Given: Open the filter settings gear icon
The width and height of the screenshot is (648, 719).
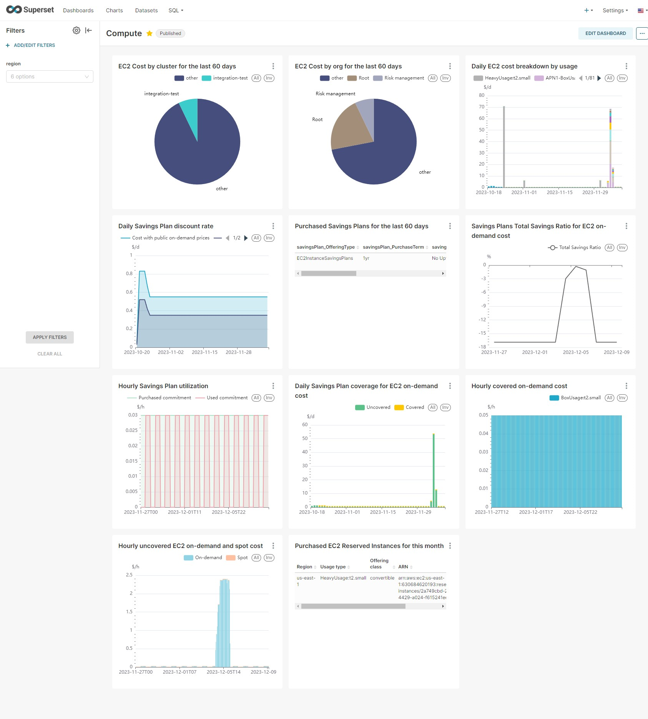Looking at the screenshot, I should [x=76, y=30].
